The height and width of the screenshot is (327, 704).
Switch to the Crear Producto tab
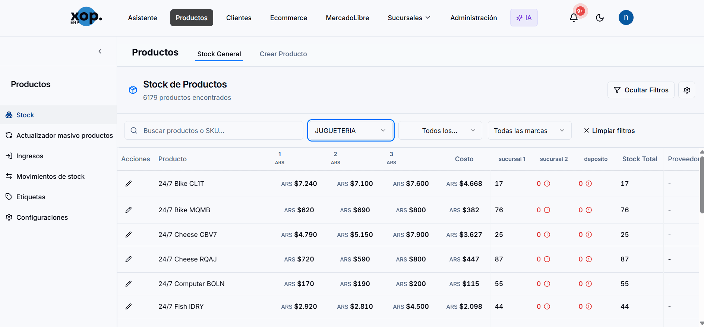283,54
